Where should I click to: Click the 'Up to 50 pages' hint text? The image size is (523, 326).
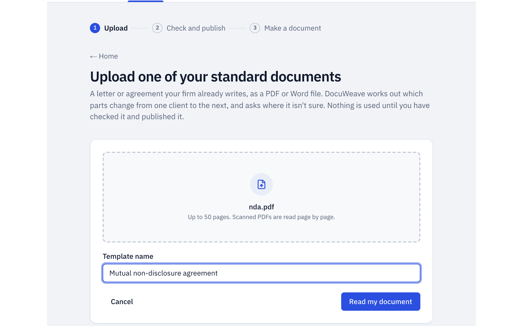pos(261,217)
